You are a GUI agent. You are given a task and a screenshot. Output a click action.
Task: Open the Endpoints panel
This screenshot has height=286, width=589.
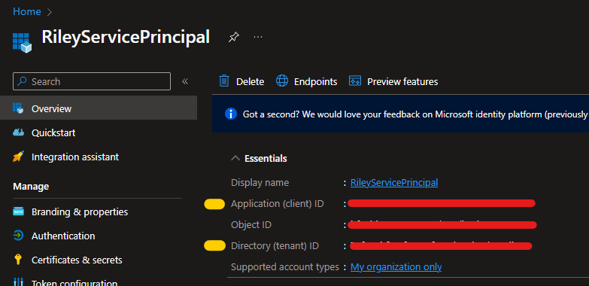click(x=306, y=81)
